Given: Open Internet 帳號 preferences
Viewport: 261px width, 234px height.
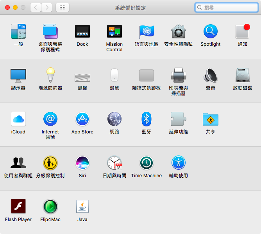Looking at the screenshot, I should tap(50, 119).
